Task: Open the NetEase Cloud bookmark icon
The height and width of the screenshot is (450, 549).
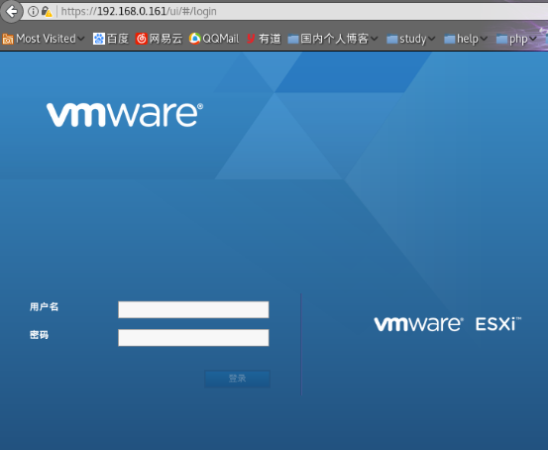Action: 141,39
